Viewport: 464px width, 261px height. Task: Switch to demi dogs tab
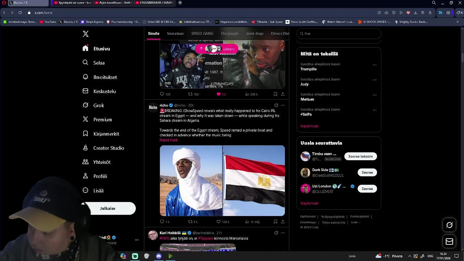coord(255,33)
